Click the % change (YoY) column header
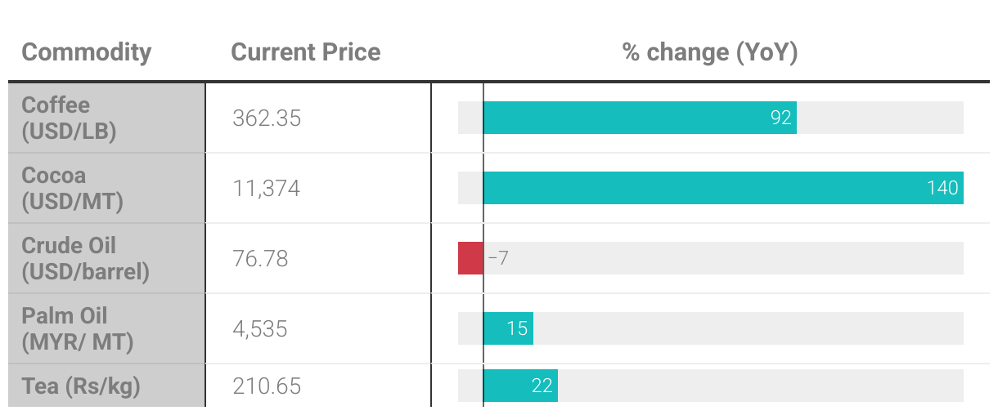The height and width of the screenshot is (415, 998). pyautogui.click(x=710, y=52)
